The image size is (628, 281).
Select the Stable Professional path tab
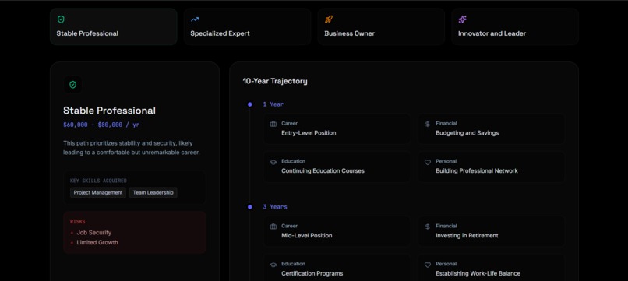point(113,26)
